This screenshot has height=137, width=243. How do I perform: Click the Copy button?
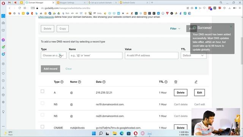63,29
